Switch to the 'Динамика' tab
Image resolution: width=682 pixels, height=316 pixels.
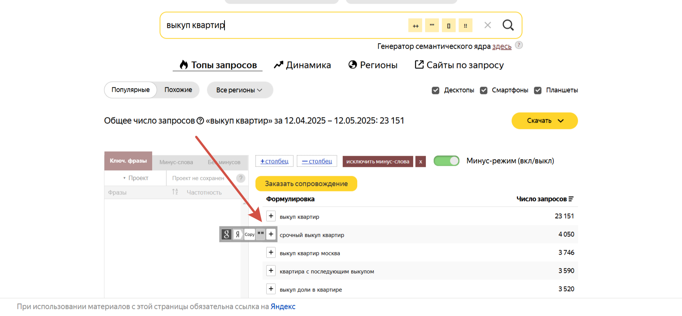click(x=302, y=65)
